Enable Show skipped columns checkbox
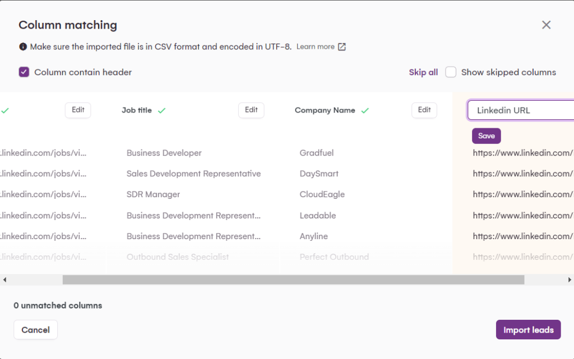 pos(451,72)
